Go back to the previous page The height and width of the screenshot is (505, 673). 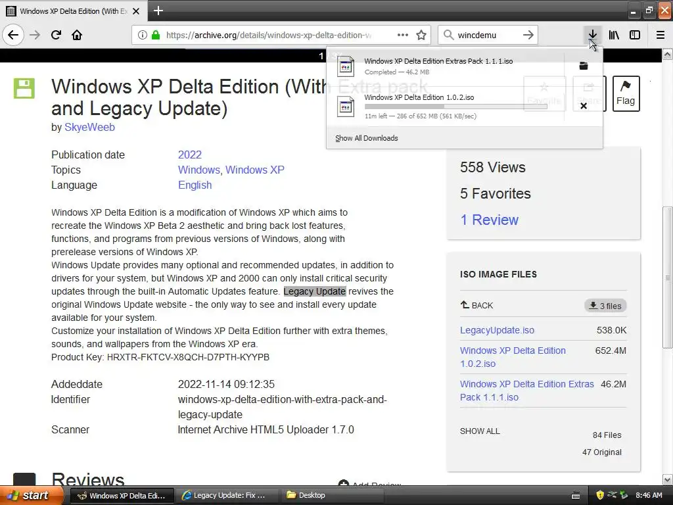13,35
